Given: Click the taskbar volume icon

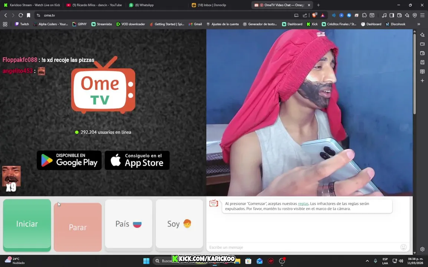Looking at the screenshot, I should click(x=401, y=261).
